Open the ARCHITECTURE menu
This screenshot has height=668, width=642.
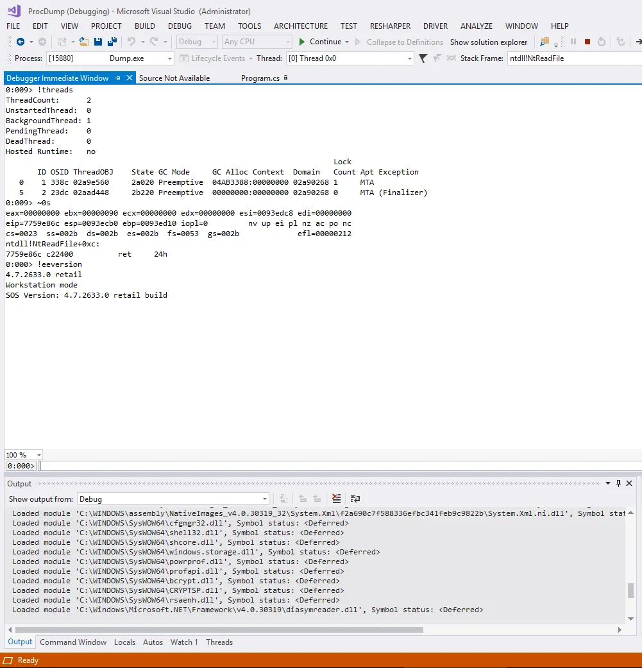click(301, 26)
